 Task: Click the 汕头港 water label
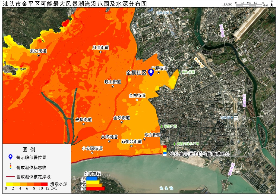[x=166, y=188]
